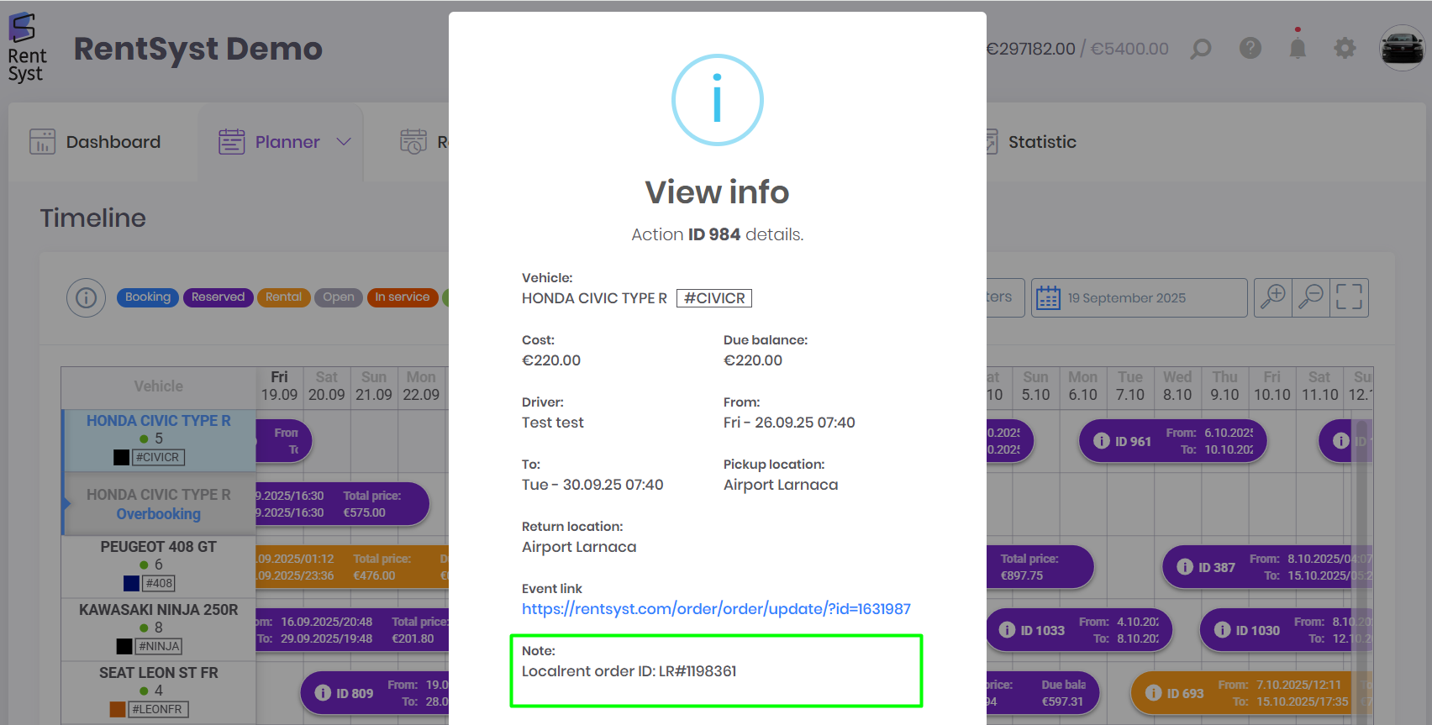
Task: Click the orange color swatch next to #LEONFR
Action: click(118, 710)
